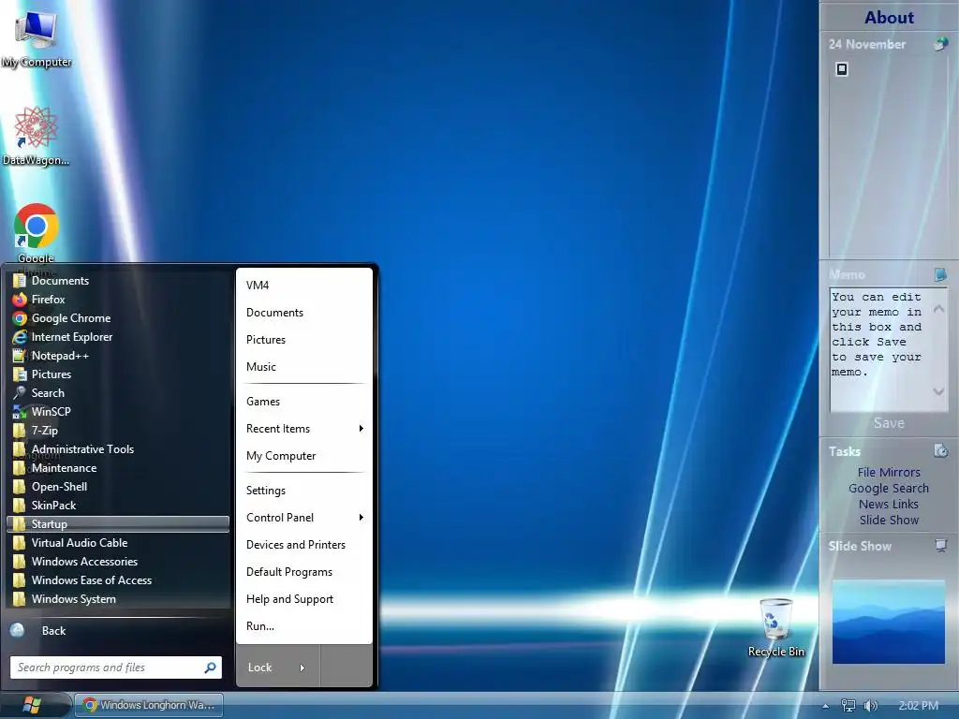Viewport: 959px width, 719px height.
Task: Open Documents in the Start menu right pane
Action: click(304, 313)
